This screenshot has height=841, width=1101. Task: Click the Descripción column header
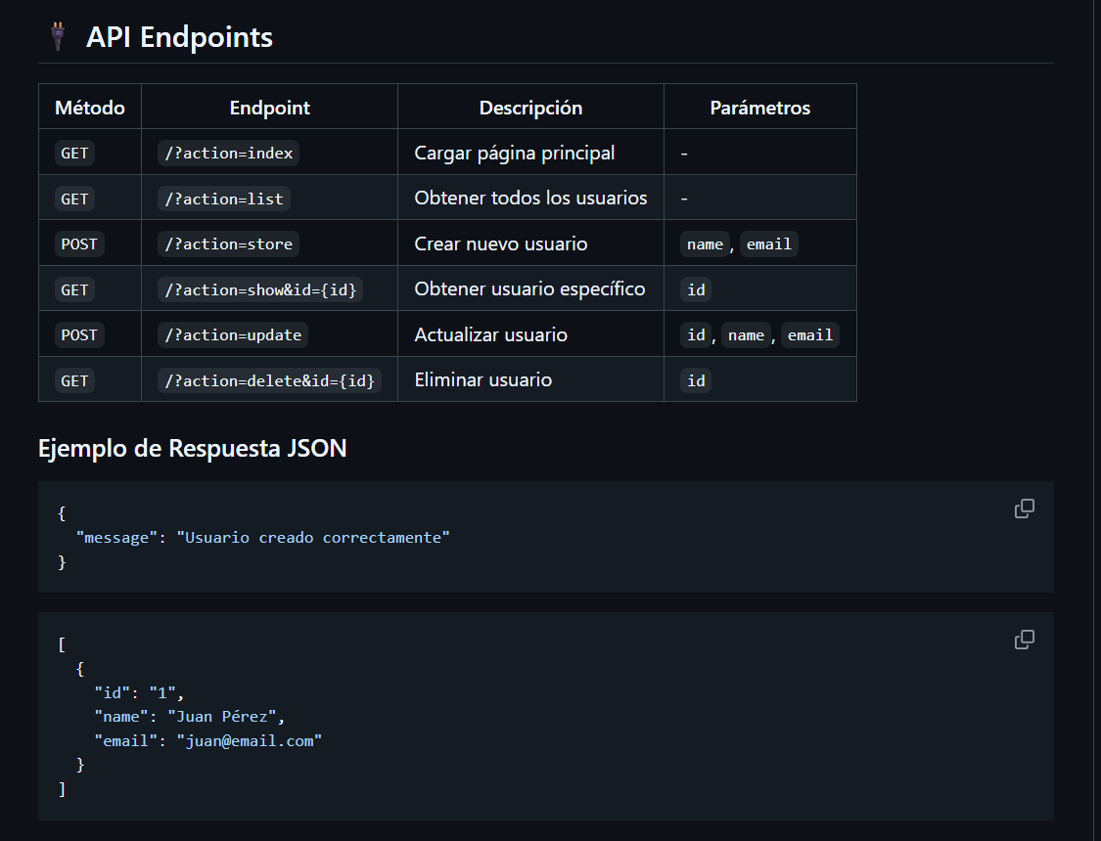tap(529, 107)
